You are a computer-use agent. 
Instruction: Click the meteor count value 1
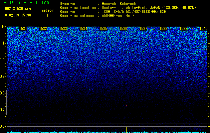[47, 15]
